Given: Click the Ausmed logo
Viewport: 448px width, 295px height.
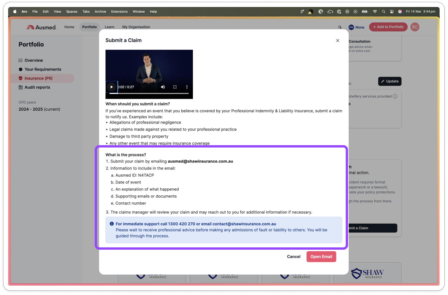Looking at the screenshot, I should [41, 27].
